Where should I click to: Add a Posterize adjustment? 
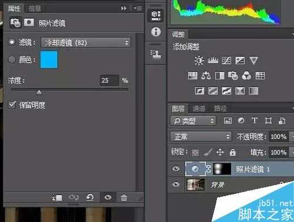tap(213, 90)
